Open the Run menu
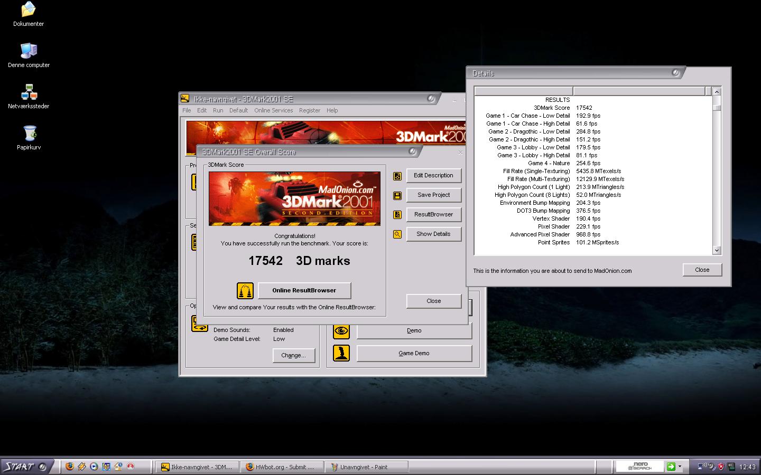The image size is (761, 475). 218,110
